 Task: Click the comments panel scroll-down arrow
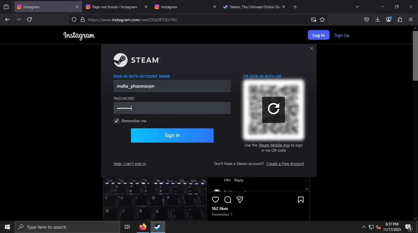point(307,189)
